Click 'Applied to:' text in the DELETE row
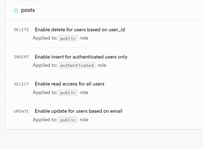203x149 pixels. 45,38
